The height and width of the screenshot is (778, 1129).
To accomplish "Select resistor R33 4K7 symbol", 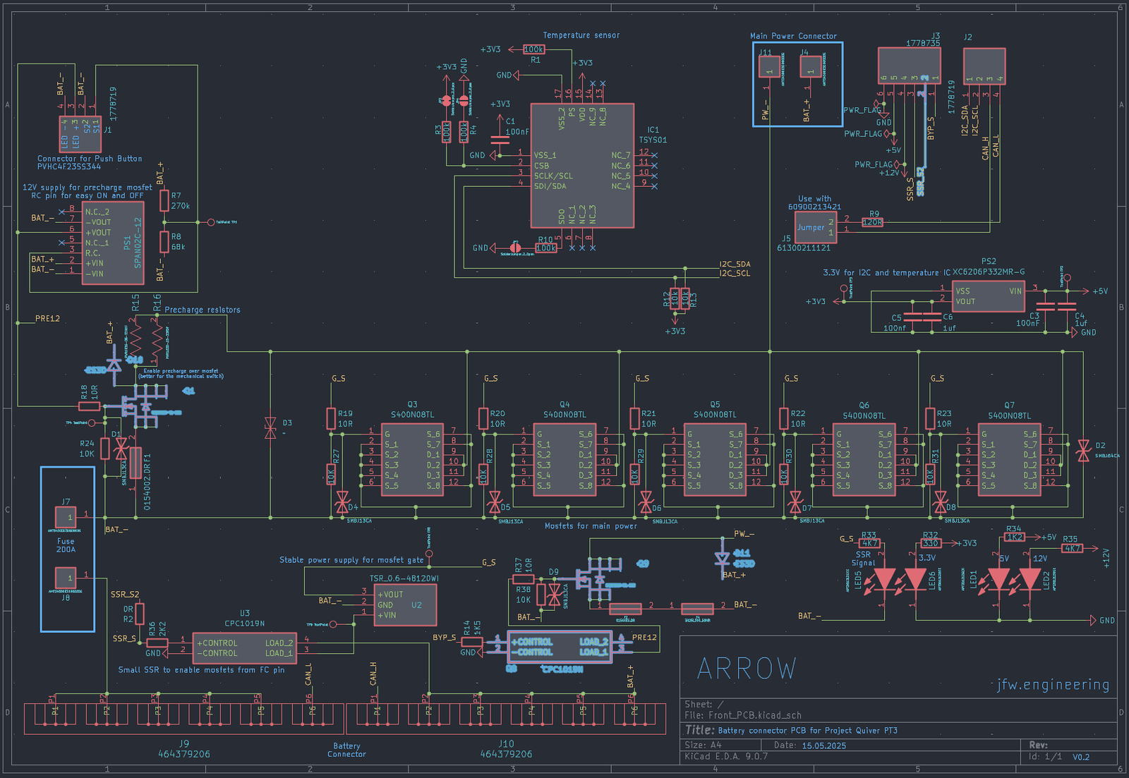I will pos(869,543).
